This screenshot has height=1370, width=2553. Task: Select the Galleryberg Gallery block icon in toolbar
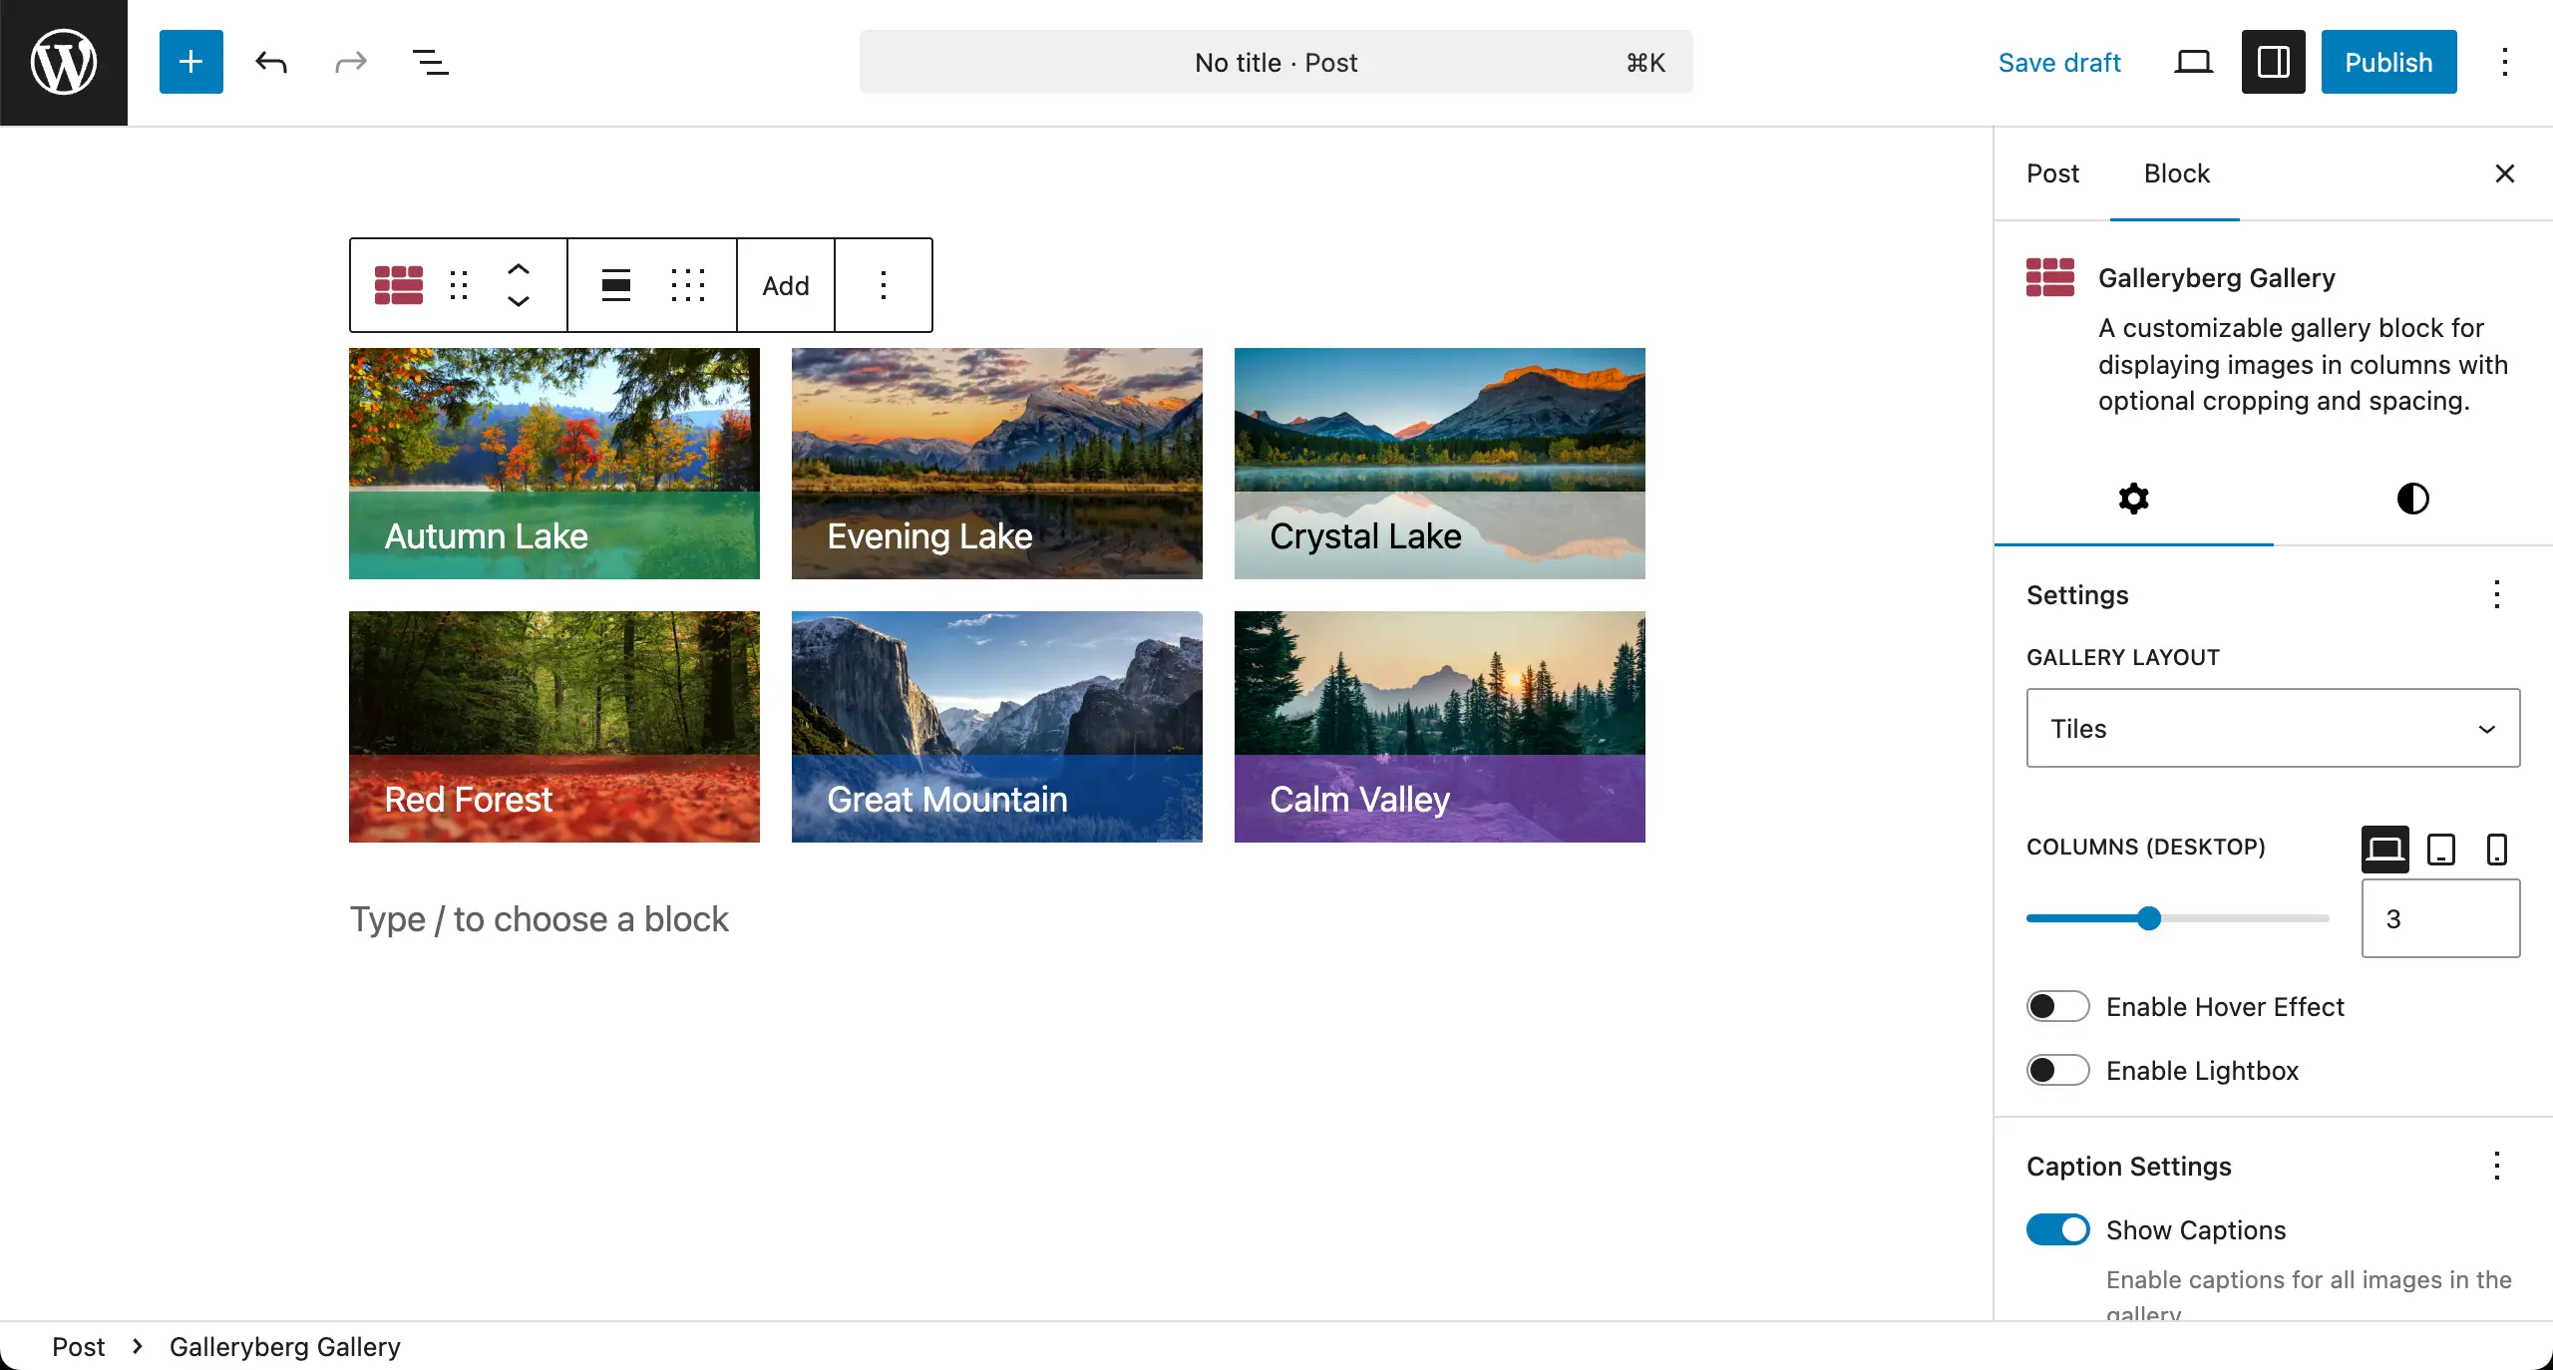(x=398, y=285)
